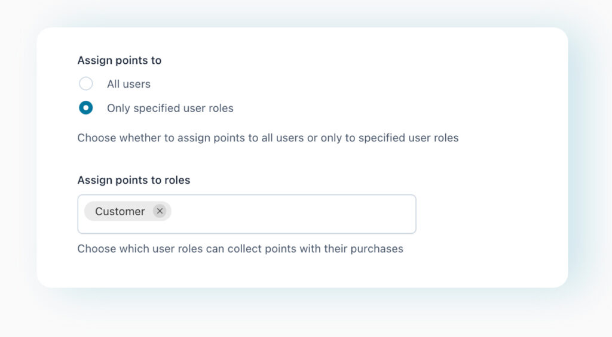Viewport: 612px width, 337px height.
Task: Click the "All users" option label
Action: (x=128, y=84)
